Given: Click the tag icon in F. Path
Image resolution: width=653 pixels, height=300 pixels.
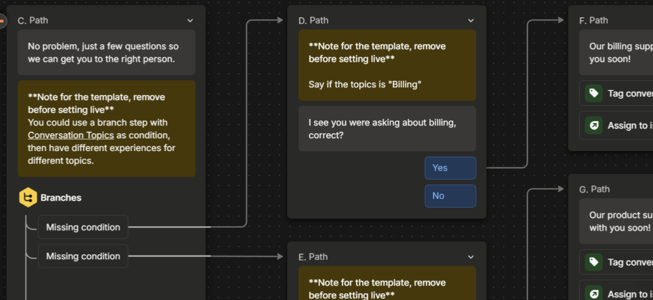Looking at the screenshot, I should [x=594, y=94].
